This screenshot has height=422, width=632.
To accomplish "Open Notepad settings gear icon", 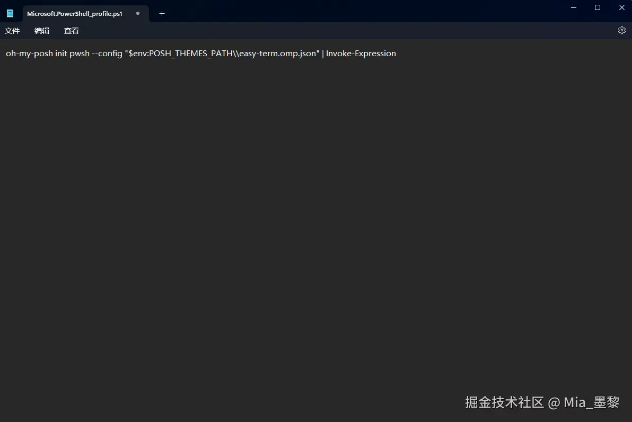I will coord(621,30).
